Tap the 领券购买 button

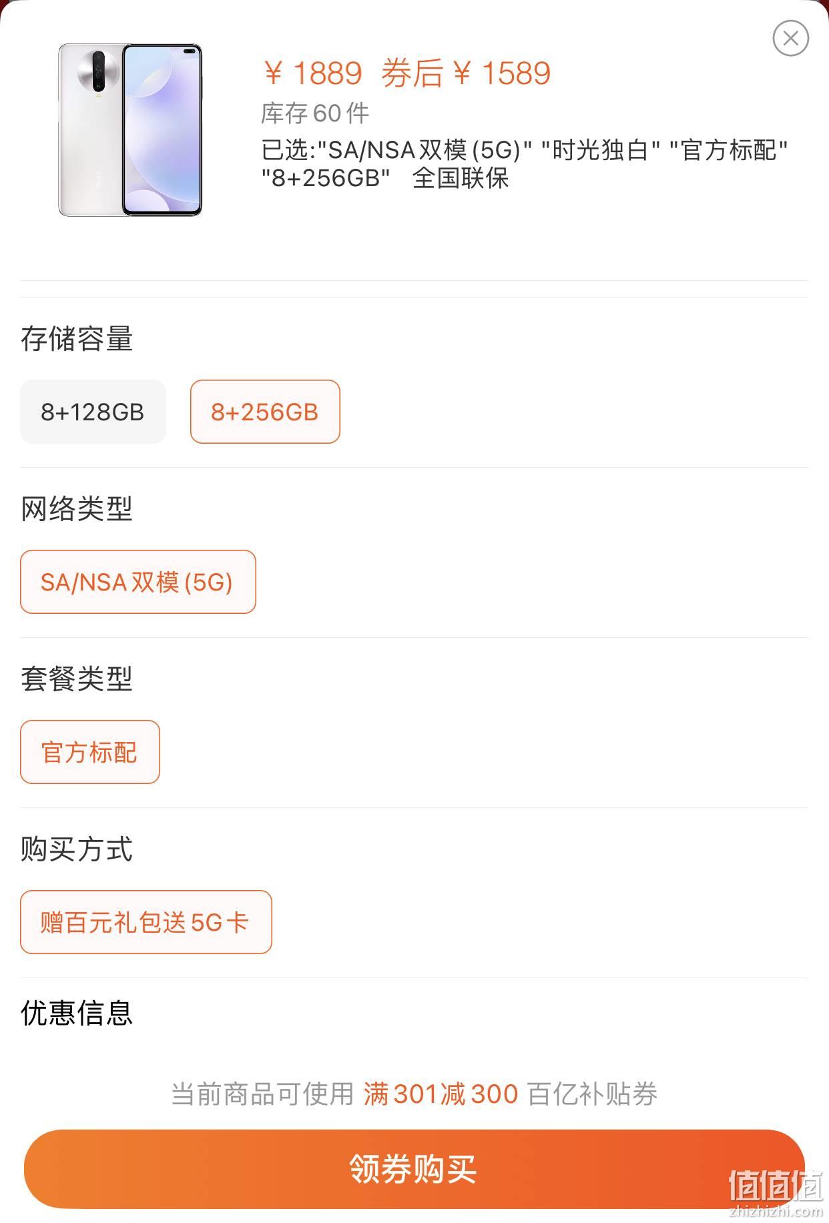(414, 1169)
